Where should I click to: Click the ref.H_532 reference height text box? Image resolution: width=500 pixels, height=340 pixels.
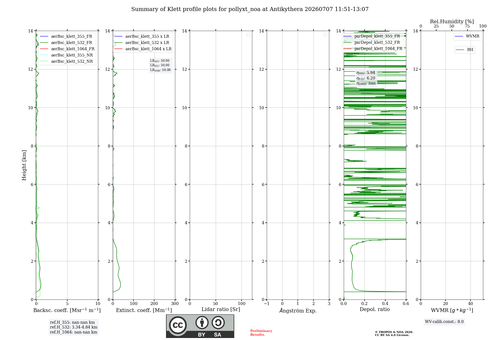click(74, 327)
